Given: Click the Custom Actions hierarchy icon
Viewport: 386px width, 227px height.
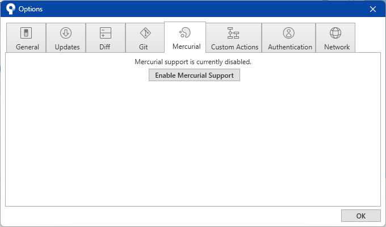Looking at the screenshot, I should pyautogui.click(x=233, y=33).
